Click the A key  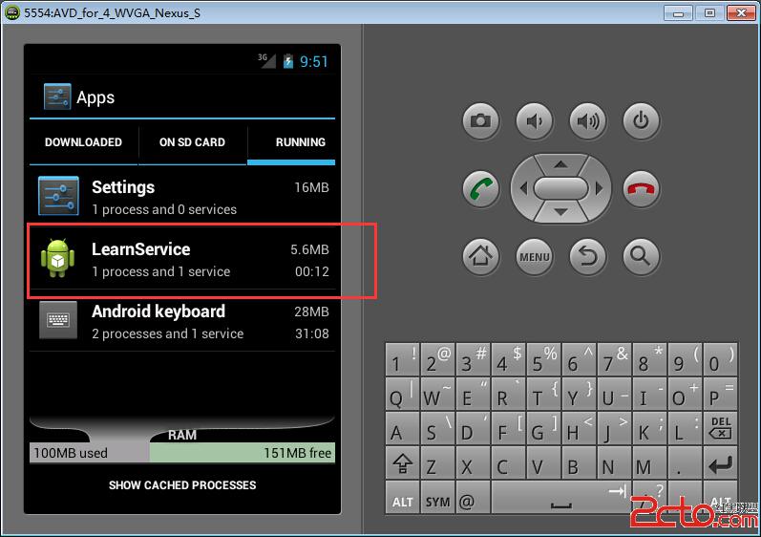[402, 428]
